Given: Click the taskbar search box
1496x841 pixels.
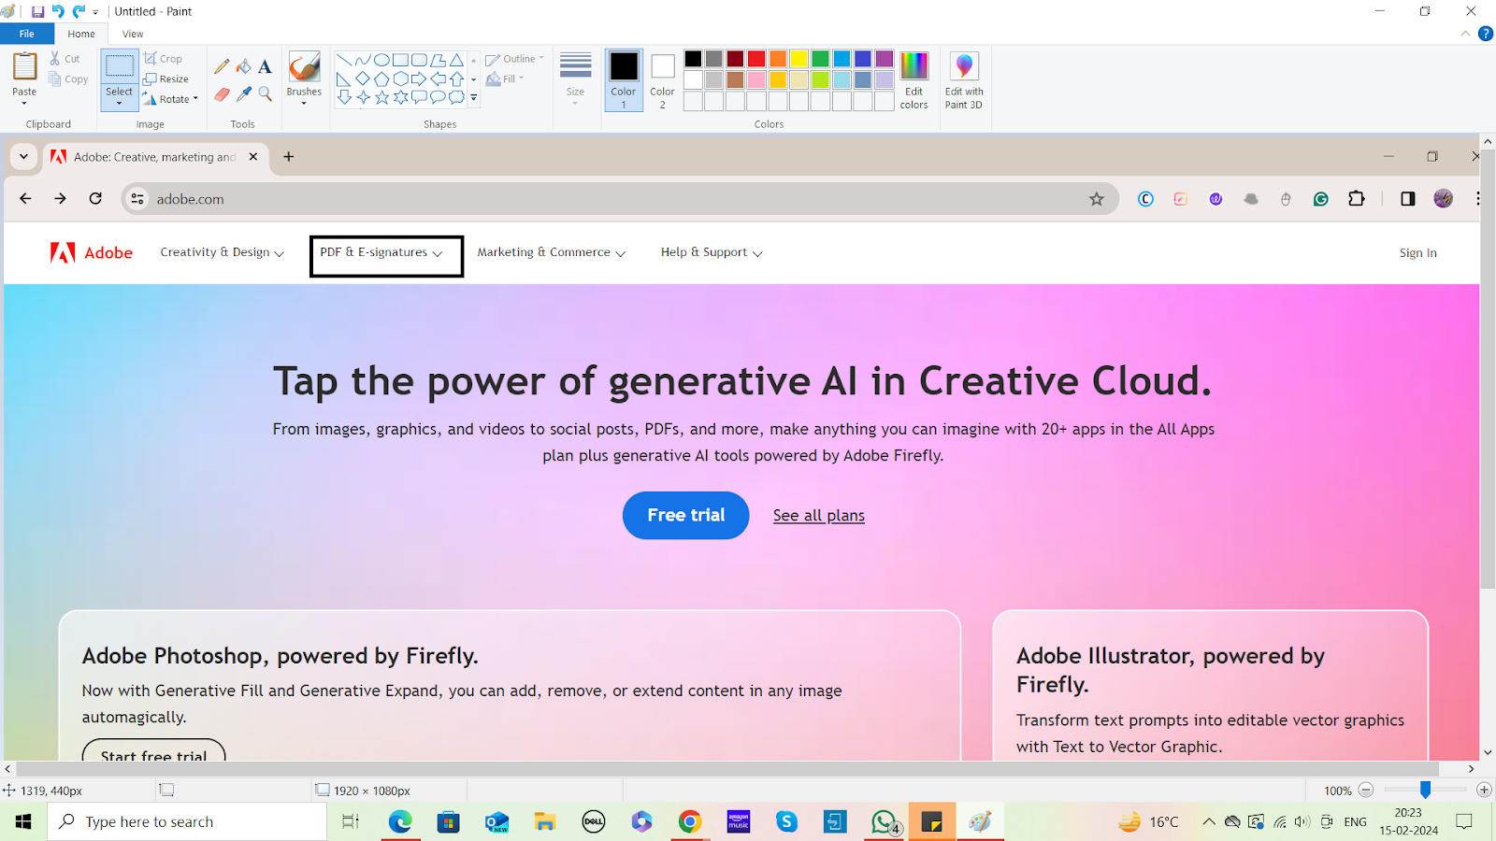Looking at the screenshot, I should (187, 821).
